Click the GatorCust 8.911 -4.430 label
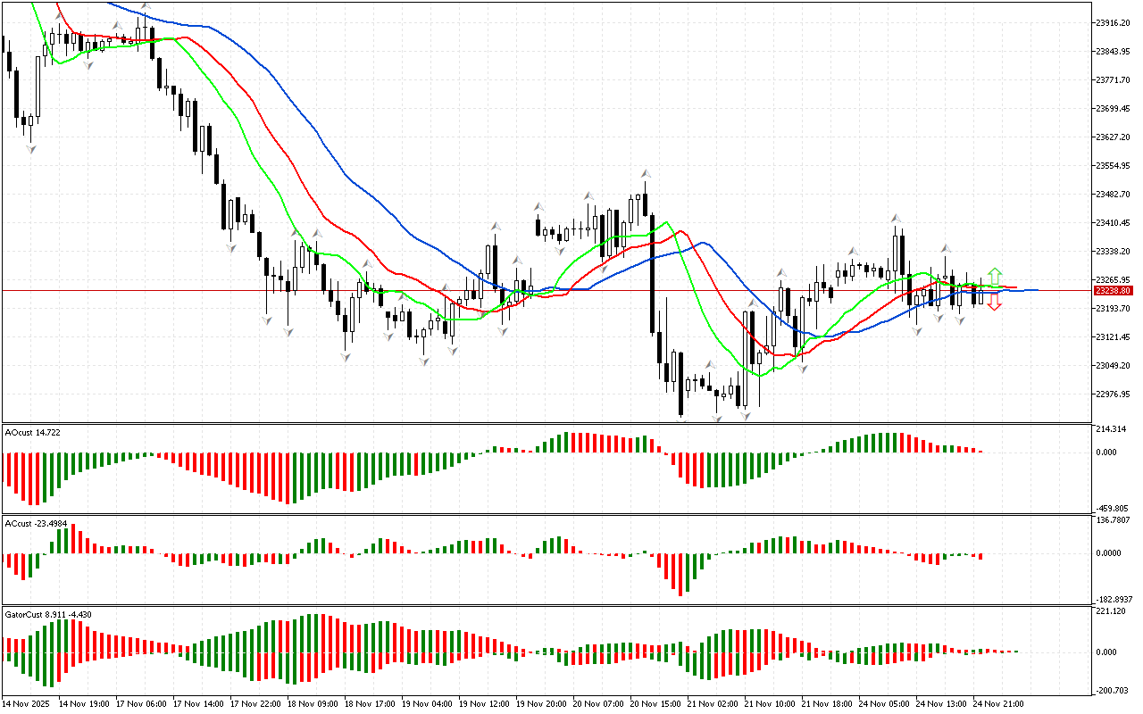This screenshot has height=714, width=1143. [x=48, y=614]
